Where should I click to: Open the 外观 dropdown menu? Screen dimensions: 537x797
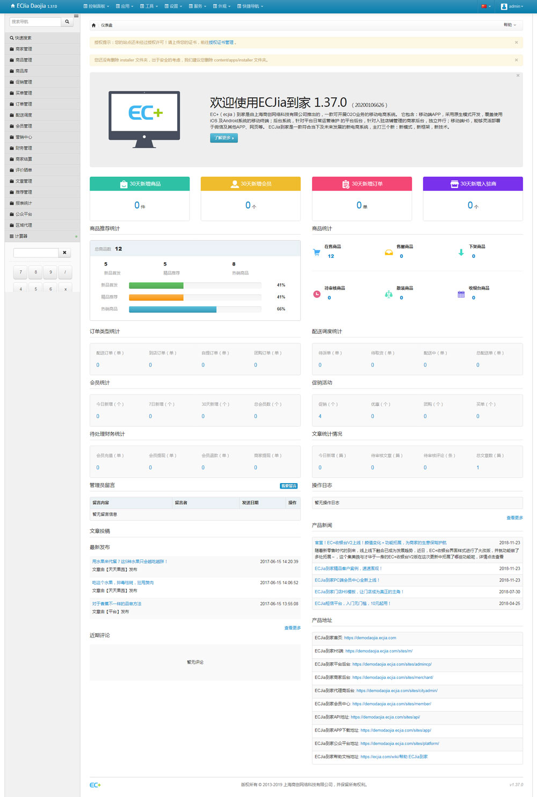click(221, 6)
